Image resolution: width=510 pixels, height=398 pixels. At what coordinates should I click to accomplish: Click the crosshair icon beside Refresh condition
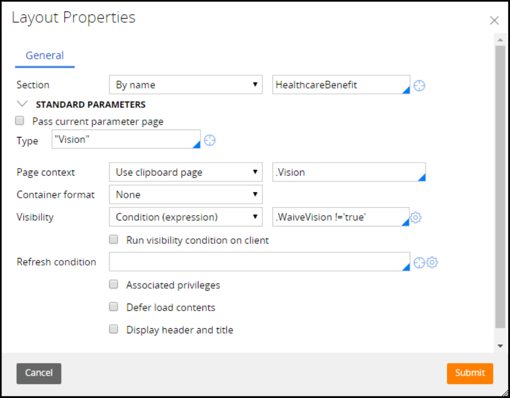[x=420, y=262]
